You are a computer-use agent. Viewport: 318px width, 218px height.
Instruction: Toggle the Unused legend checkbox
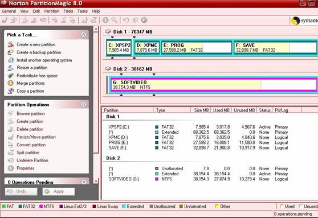(x=300, y=207)
